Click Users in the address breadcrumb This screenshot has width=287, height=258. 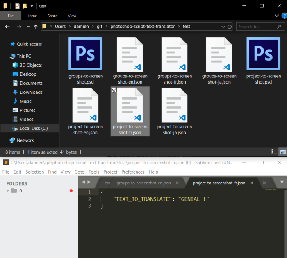point(60,27)
